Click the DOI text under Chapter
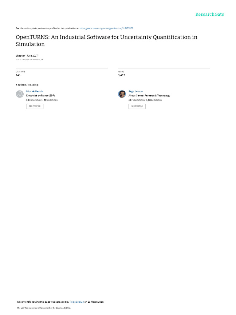236x315 pixels. [29, 59]
